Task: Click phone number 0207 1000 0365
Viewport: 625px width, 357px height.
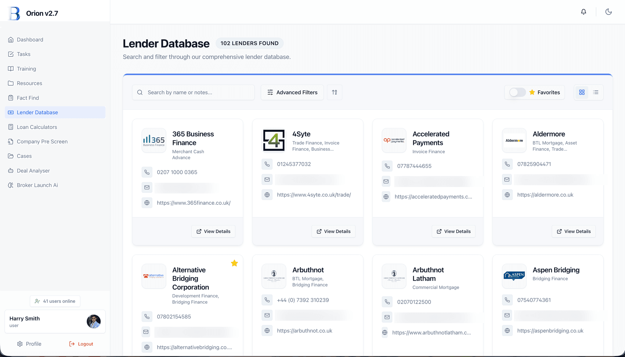Action: tap(177, 172)
